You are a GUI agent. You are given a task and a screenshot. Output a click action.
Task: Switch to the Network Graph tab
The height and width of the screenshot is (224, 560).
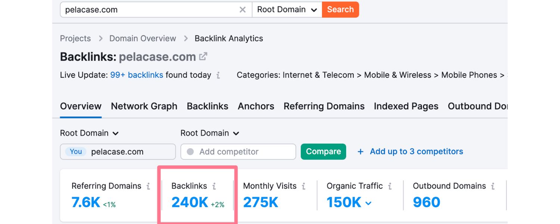click(144, 106)
